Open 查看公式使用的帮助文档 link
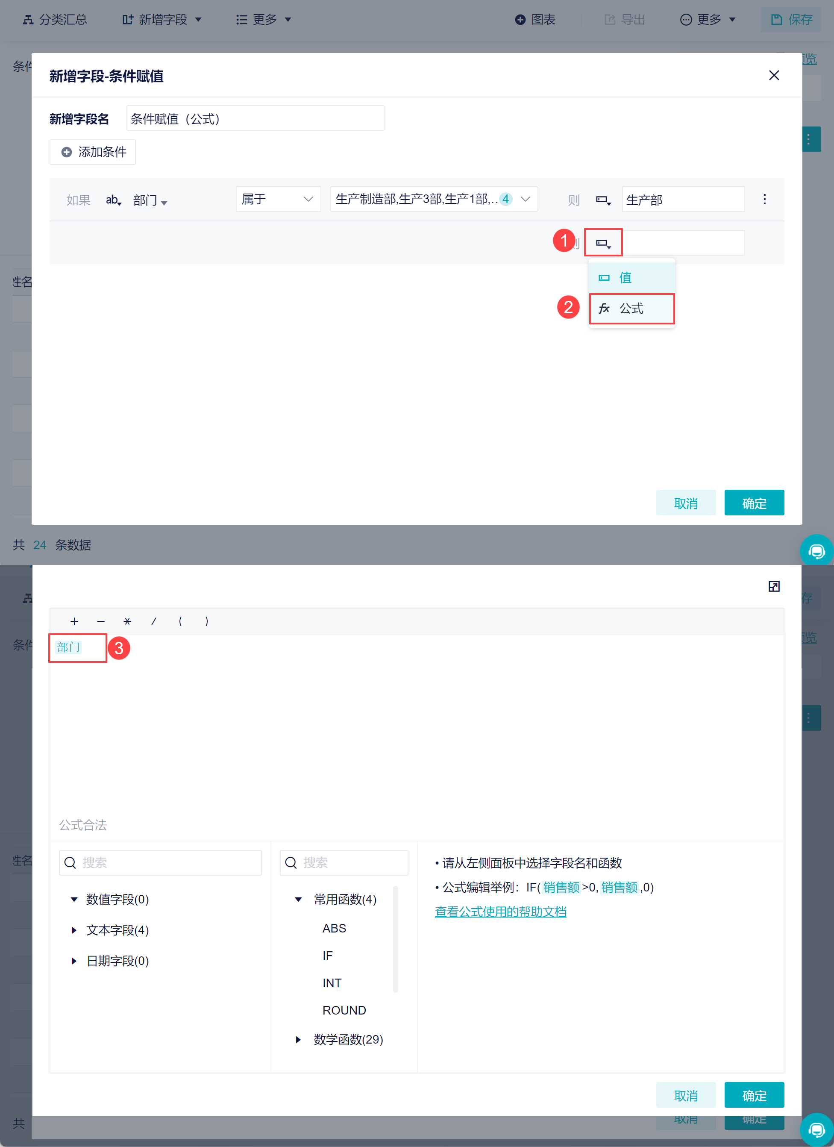 500,912
